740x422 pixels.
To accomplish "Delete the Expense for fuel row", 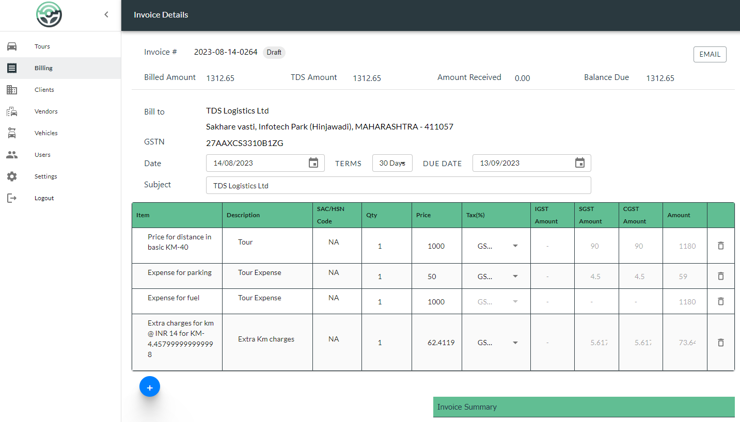I will 721,301.
